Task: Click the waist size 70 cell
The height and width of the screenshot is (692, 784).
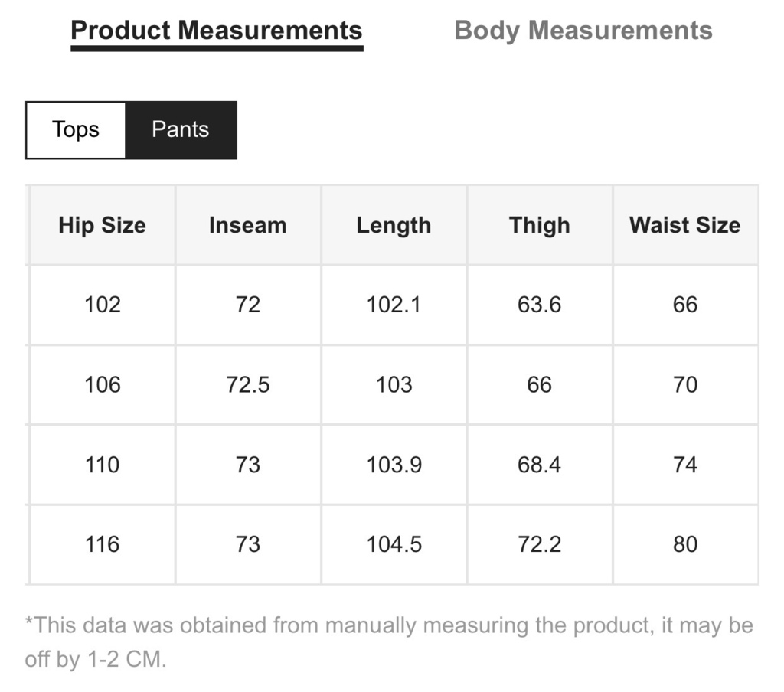Action: click(x=685, y=384)
